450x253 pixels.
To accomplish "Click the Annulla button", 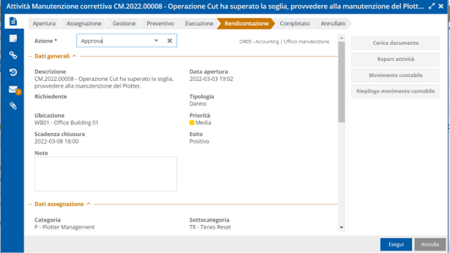I will click(430, 245).
